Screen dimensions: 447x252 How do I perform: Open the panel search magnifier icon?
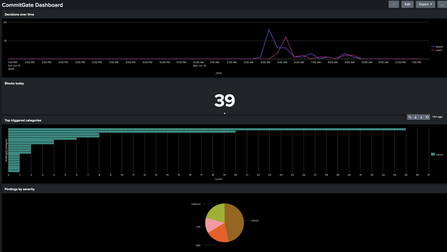point(410,117)
